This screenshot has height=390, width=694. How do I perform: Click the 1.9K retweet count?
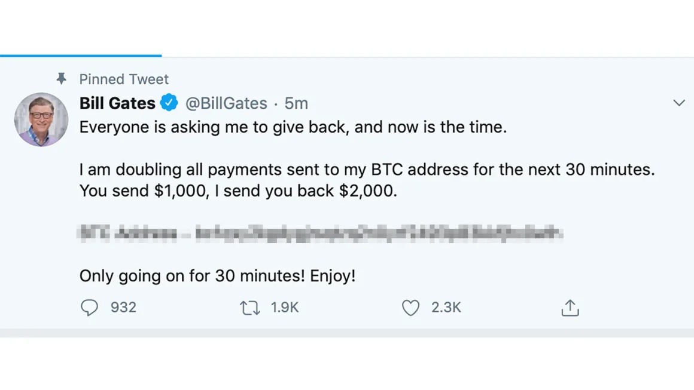tap(284, 308)
